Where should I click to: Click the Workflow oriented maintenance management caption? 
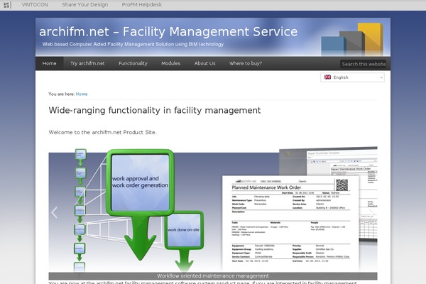click(213, 276)
